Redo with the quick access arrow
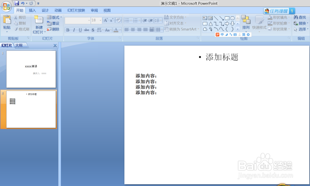310x186 pixels. 31,3
